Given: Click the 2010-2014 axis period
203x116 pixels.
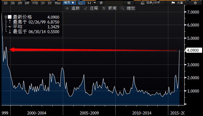Looking at the screenshot, I should [x=142, y=113].
